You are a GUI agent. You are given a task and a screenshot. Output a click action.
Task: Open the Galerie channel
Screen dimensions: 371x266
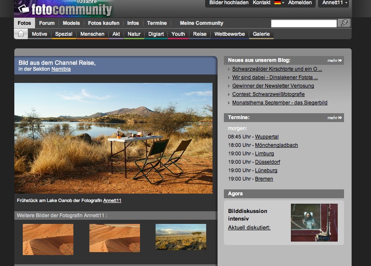[x=261, y=34]
